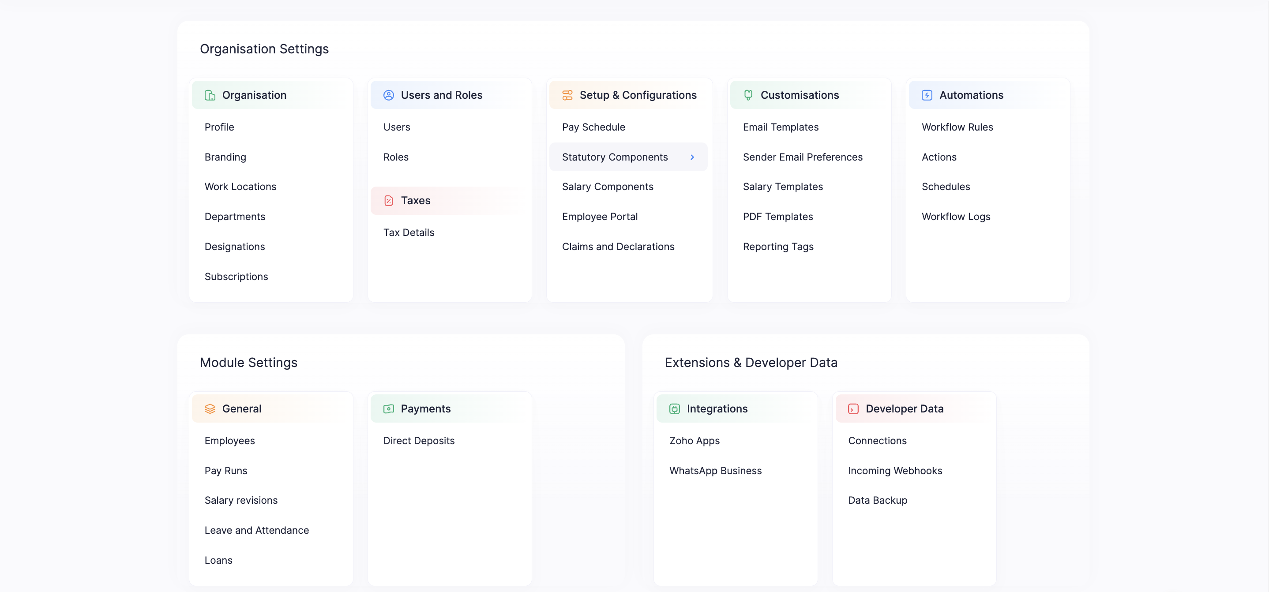This screenshot has width=1269, height=592.
Task: Click the Developer Data terminal icon
Action: point(853,409)
